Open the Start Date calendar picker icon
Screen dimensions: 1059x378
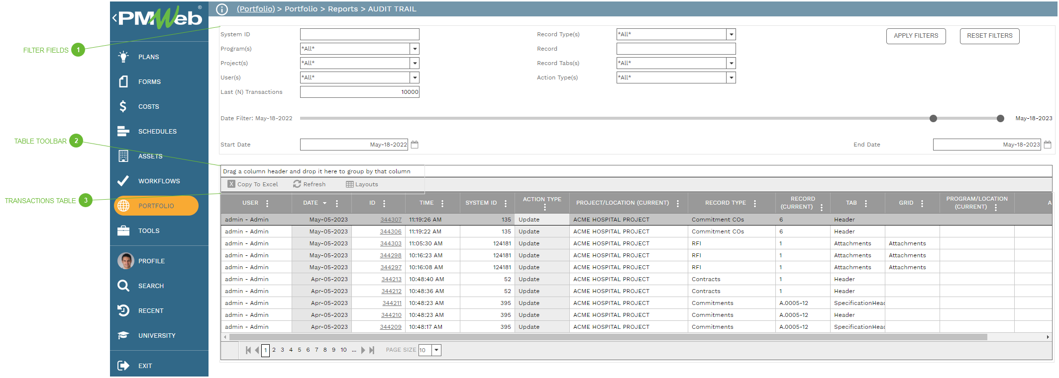click(415, 145)
